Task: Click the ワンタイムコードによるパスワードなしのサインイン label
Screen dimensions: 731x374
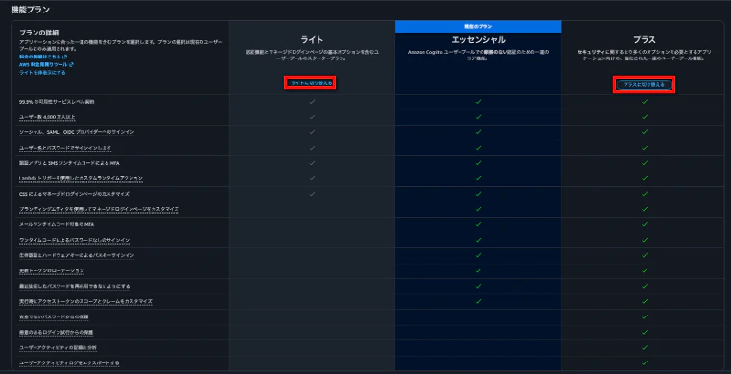Action: pyautogui.click(x=74, y=240)
